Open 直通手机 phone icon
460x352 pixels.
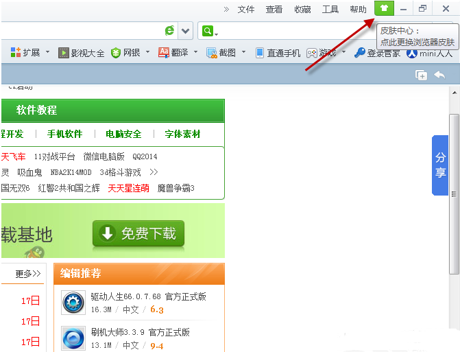(260, 53)
